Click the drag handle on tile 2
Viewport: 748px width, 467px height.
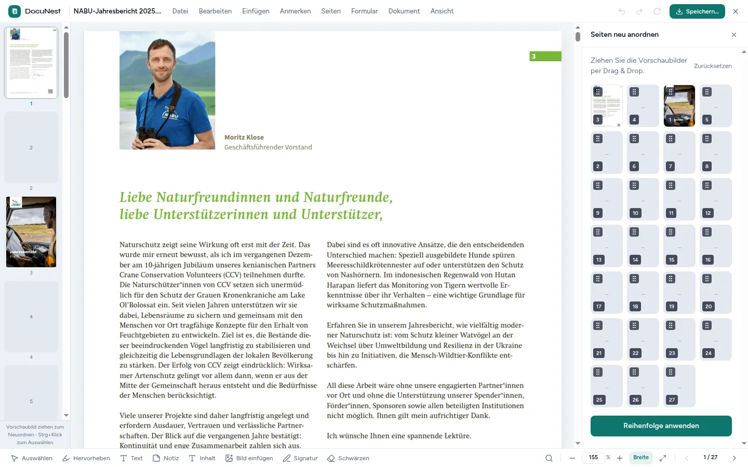(x=598, y=139)
